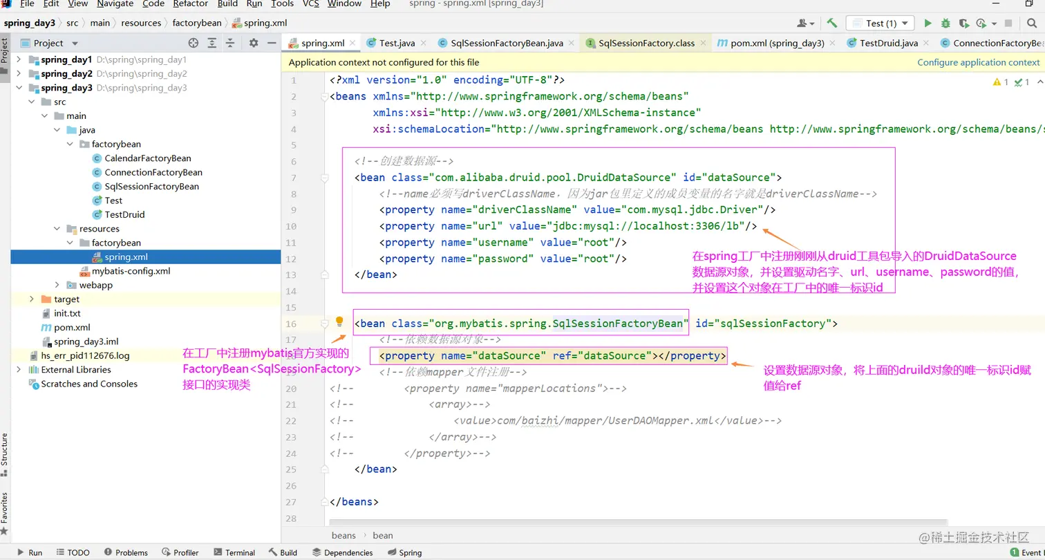Click Configure application context link
This screenshot has width=1045, height=560.
[x=978, y=62]
